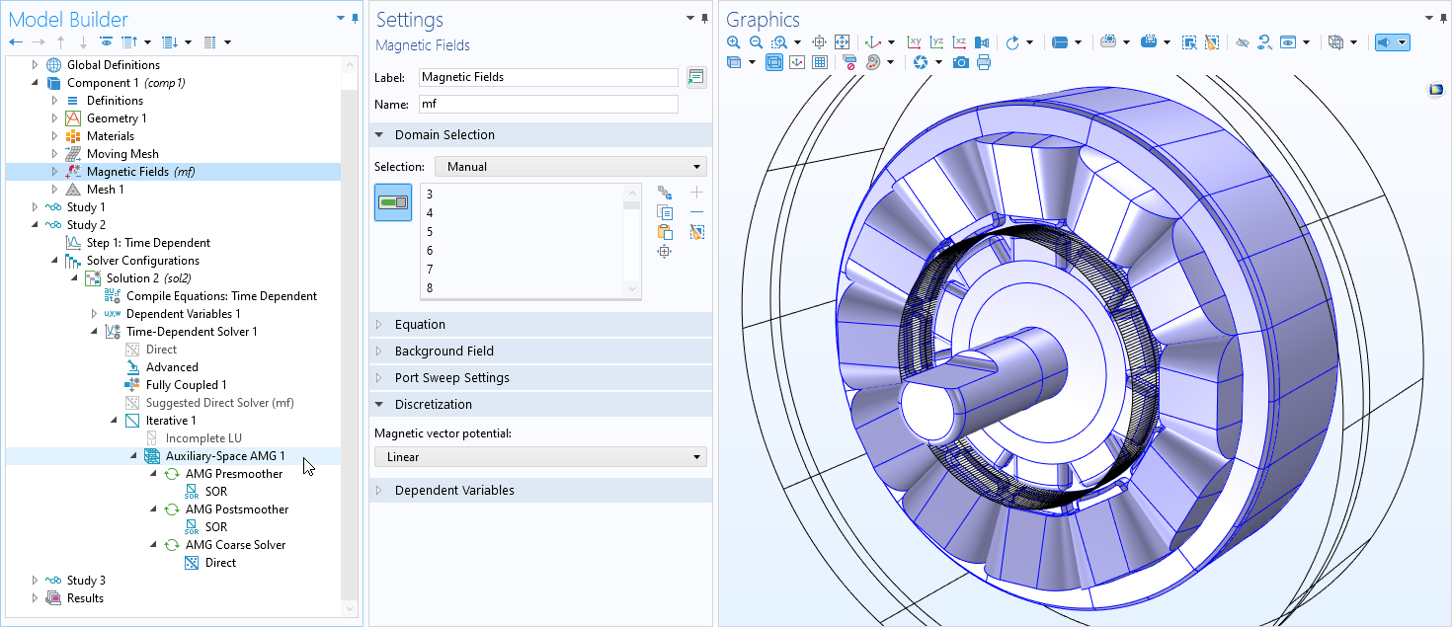
Task: Open the Magnetic vector potential Linear dropdown
Action: click(540, 457)
